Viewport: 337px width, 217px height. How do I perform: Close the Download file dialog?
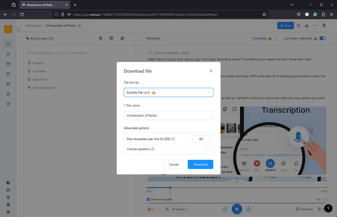[x=211, y=71]
